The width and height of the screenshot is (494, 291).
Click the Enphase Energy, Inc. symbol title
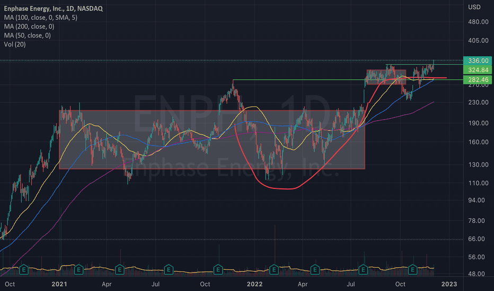coord(53,8)
